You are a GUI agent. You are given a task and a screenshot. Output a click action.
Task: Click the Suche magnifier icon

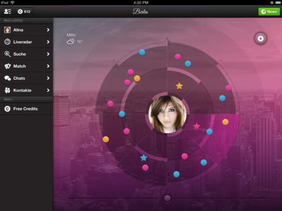(8, 54)
